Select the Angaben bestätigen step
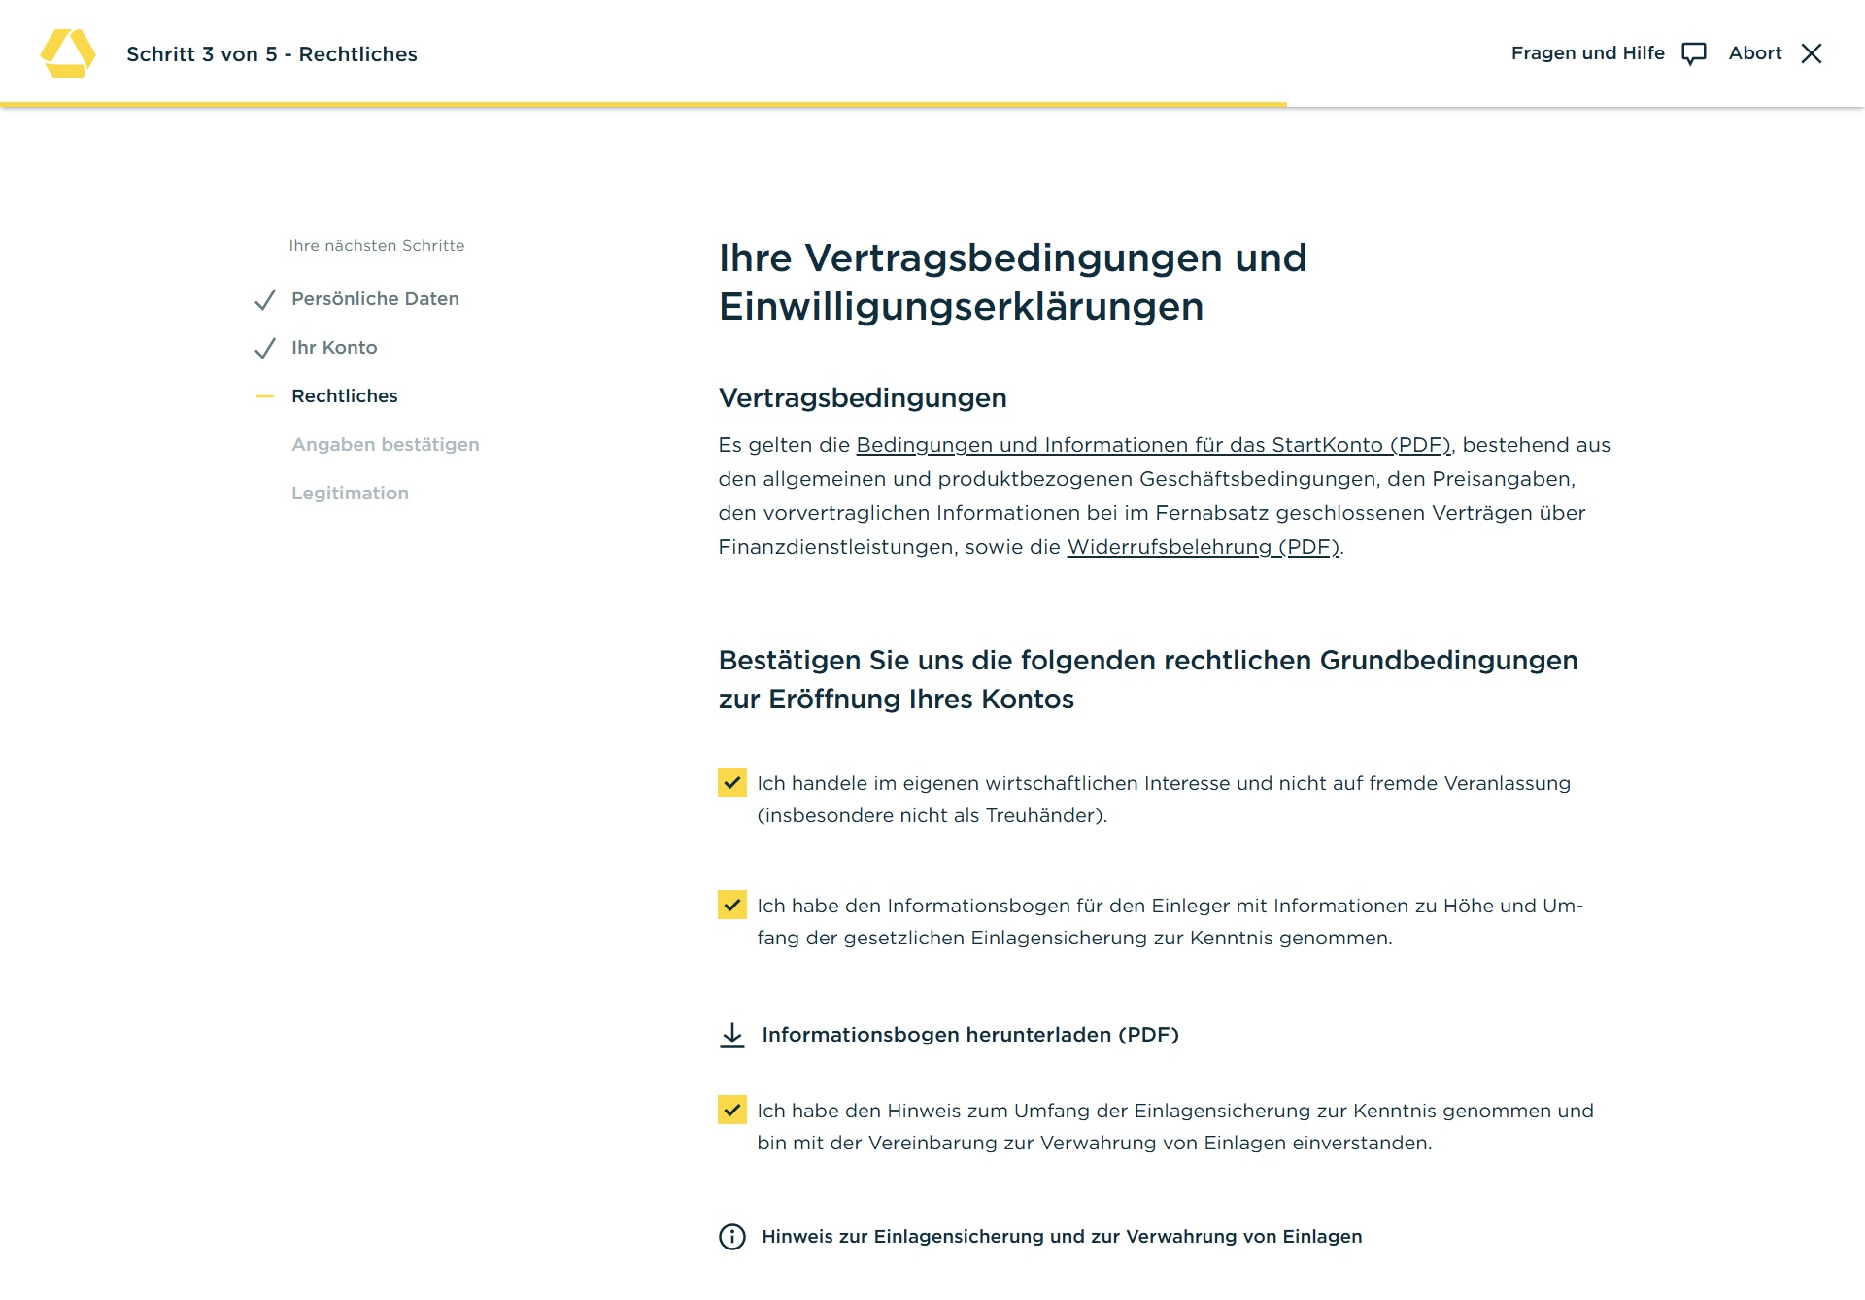The height and width of the screenshot is (1300, 1865). coord(386,445)
